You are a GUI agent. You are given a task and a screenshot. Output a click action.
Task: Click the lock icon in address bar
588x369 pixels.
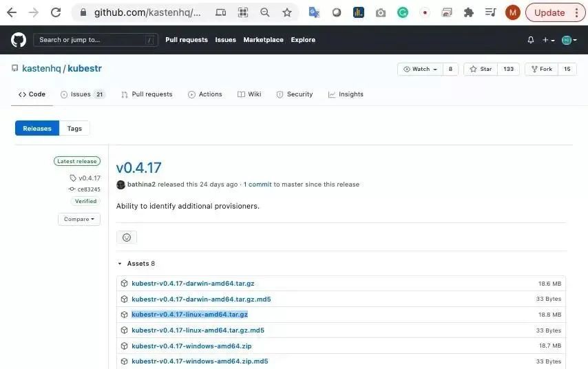click(83, 13)
